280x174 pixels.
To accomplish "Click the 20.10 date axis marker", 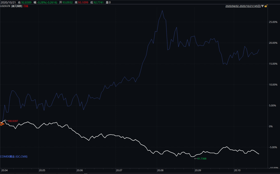I will pyautogui.click(x=237, y=170).
